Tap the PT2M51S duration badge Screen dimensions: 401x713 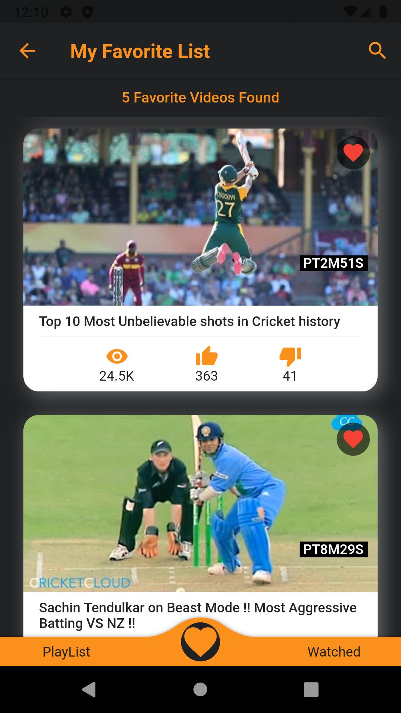[x=333, y=263]
